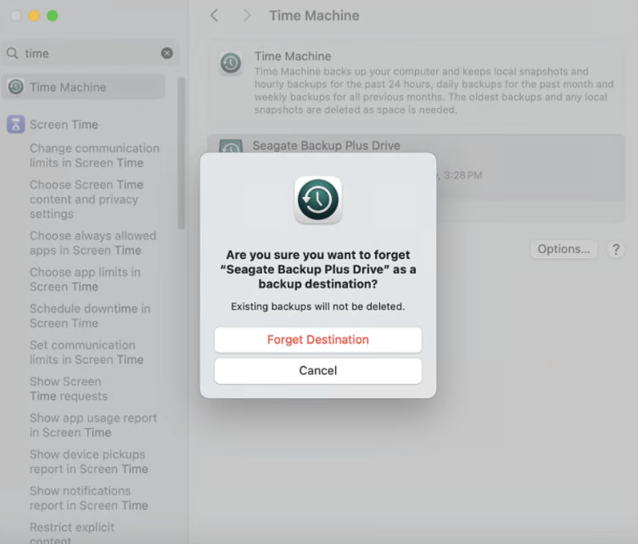Open Choose always allowed apps result

point(92,243)
